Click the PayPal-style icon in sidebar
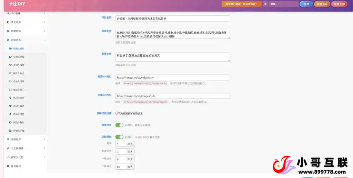The width and height of the screenshot is (353, 178). [10, 114]
